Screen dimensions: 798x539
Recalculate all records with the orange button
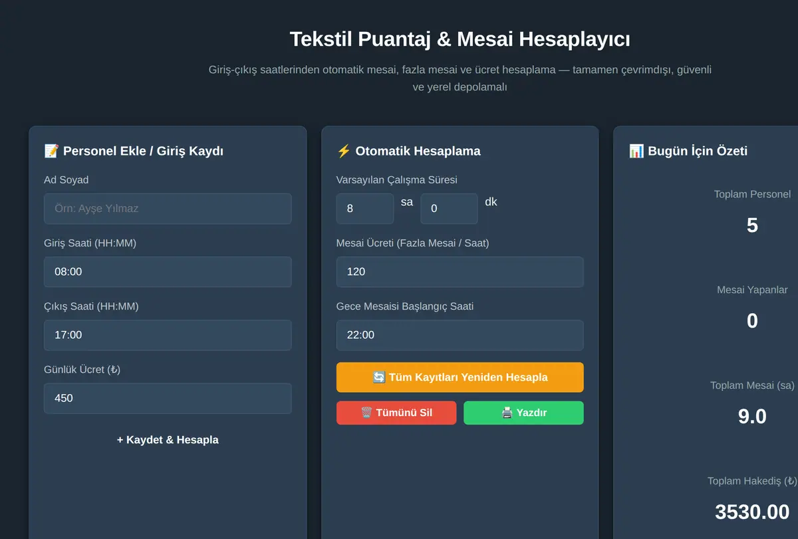pos(460,377)
